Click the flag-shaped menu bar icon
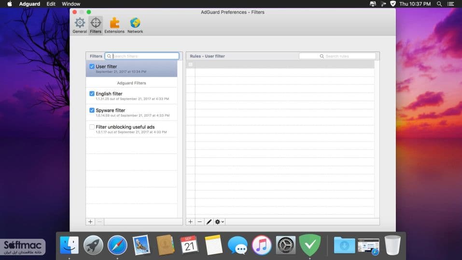 coord(383,4)
